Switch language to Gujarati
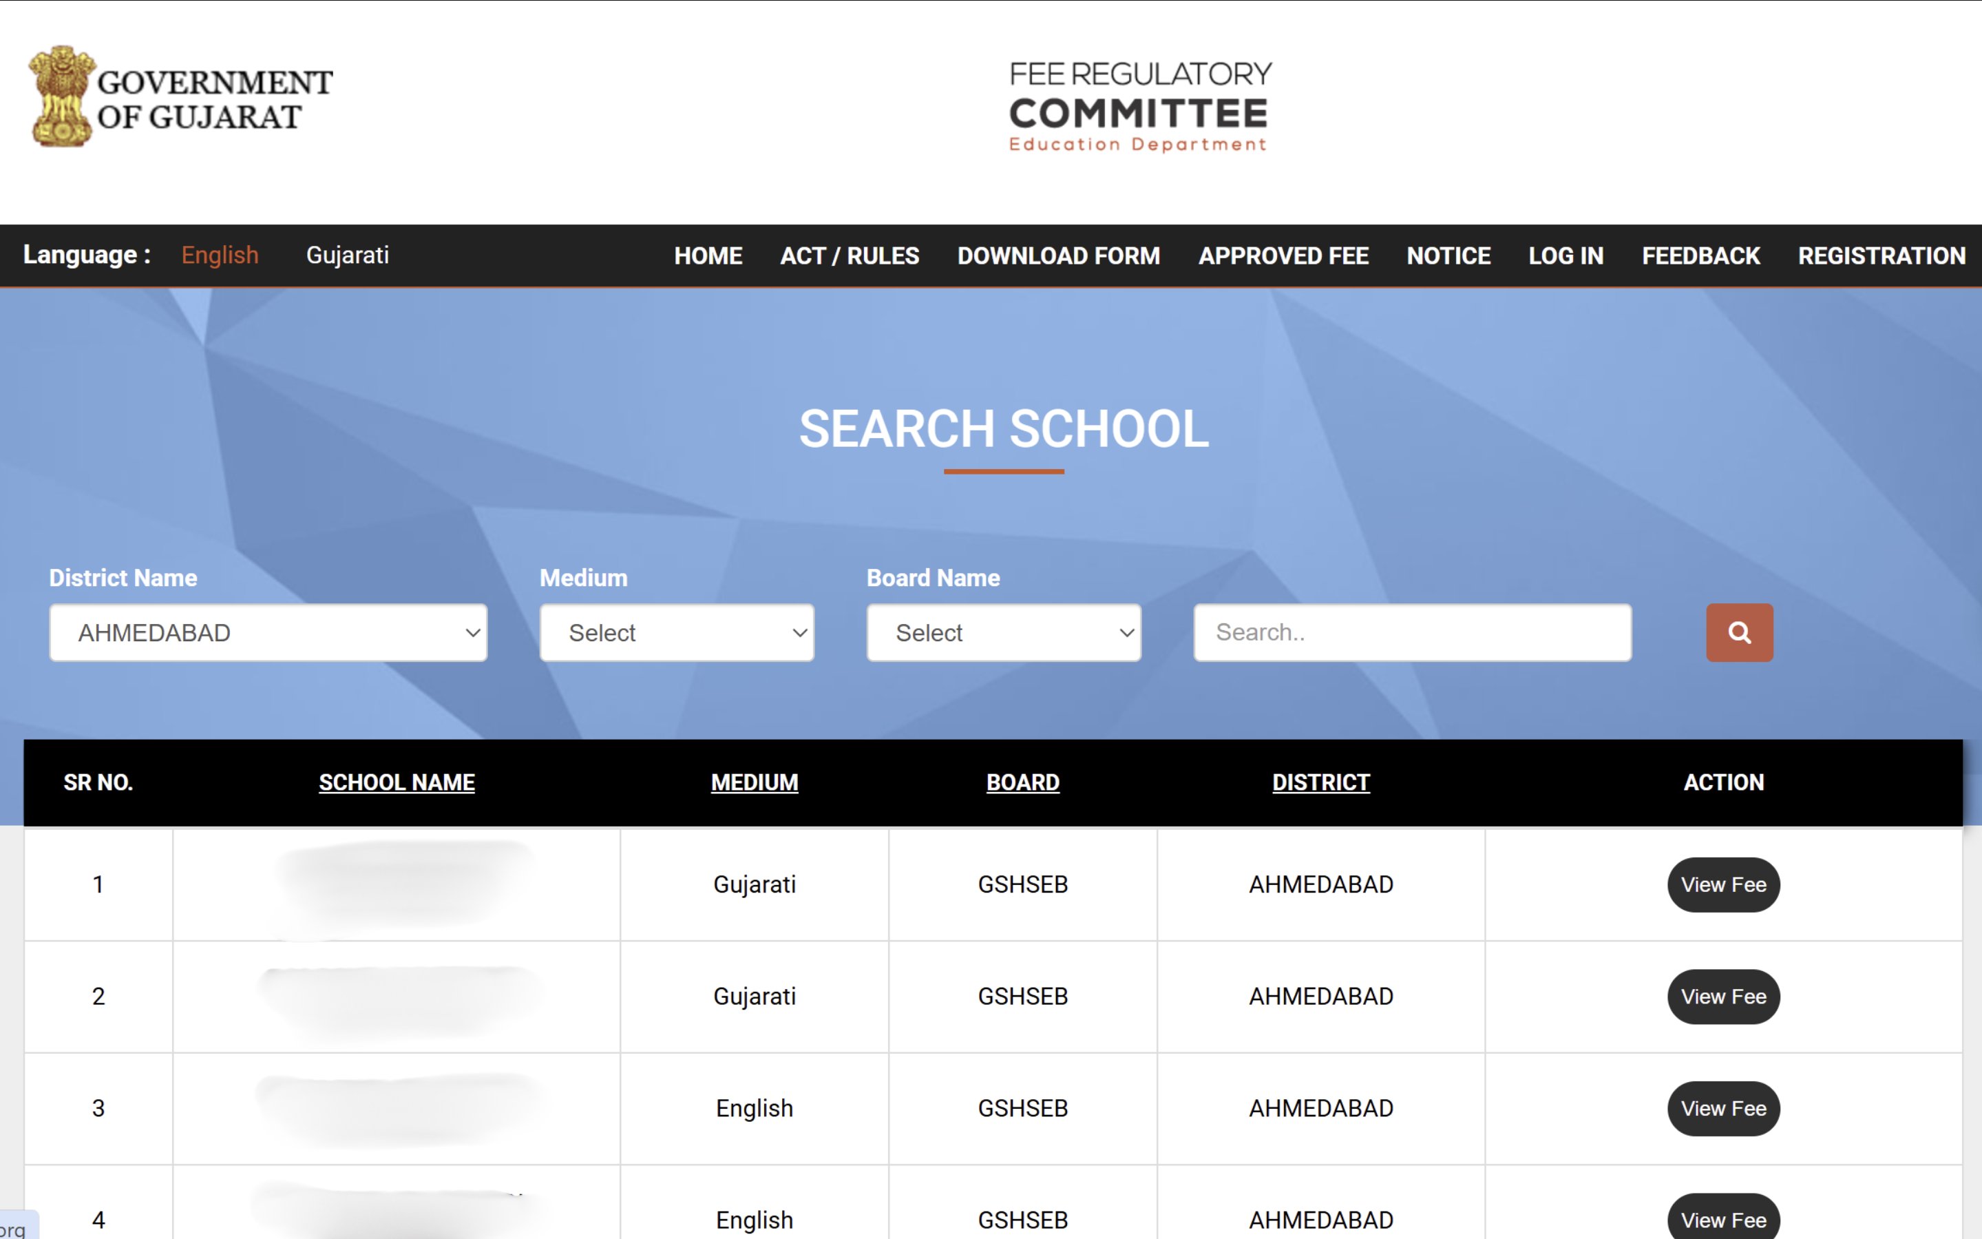The width and height of the screenshot is (1982, 1239). click(347, 255)
